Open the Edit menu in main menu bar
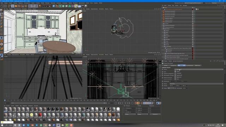Viewport: 226px width, 127px height. click(6, 3)
